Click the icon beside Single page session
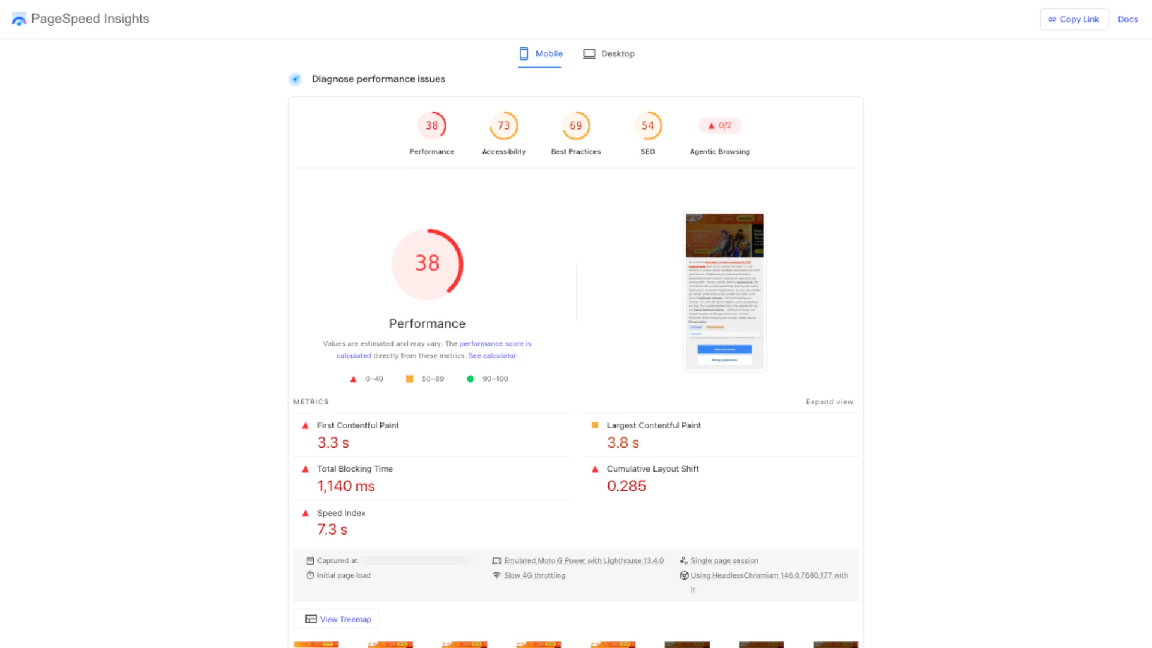The height and width of the screenshot is (648, 1152). point(684,561)
